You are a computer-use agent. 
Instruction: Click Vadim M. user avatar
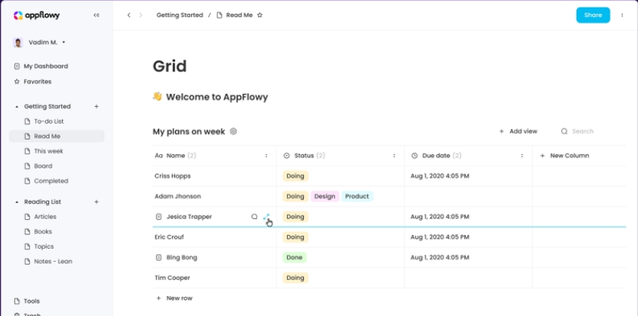pyautogui.click(x=18, y=42)
